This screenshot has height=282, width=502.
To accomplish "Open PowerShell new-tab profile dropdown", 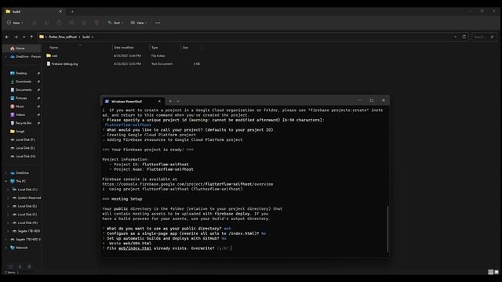I will click(x=178, y=101).
